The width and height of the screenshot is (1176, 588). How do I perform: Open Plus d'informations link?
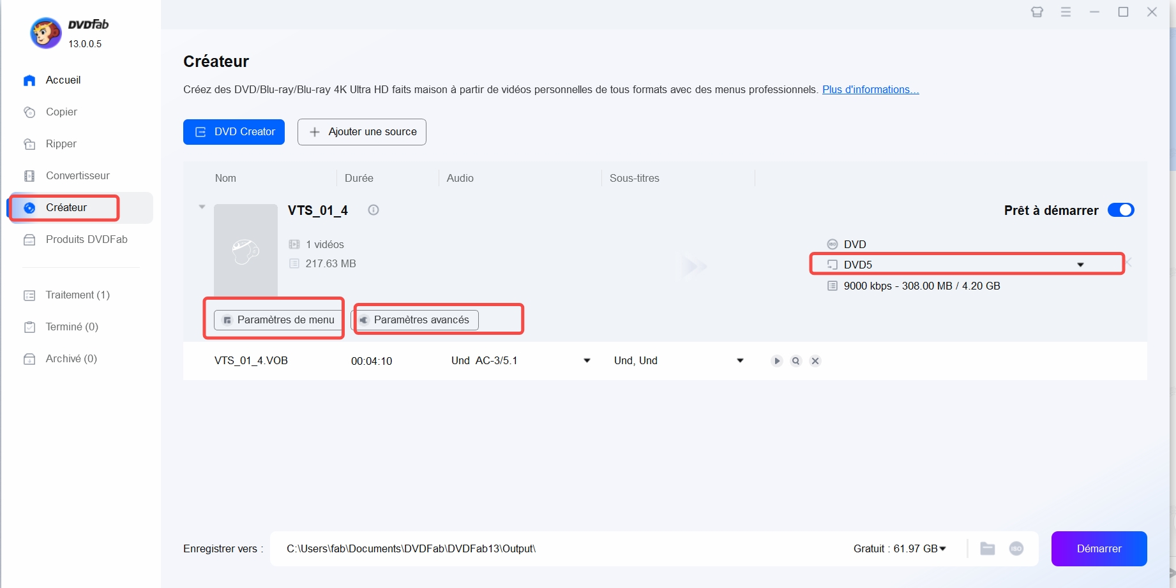pyautogui.click(x=871, y=90)
